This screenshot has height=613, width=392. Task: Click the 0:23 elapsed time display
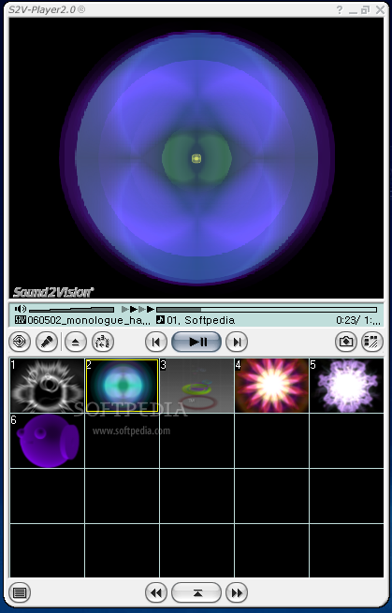(348, 321)
